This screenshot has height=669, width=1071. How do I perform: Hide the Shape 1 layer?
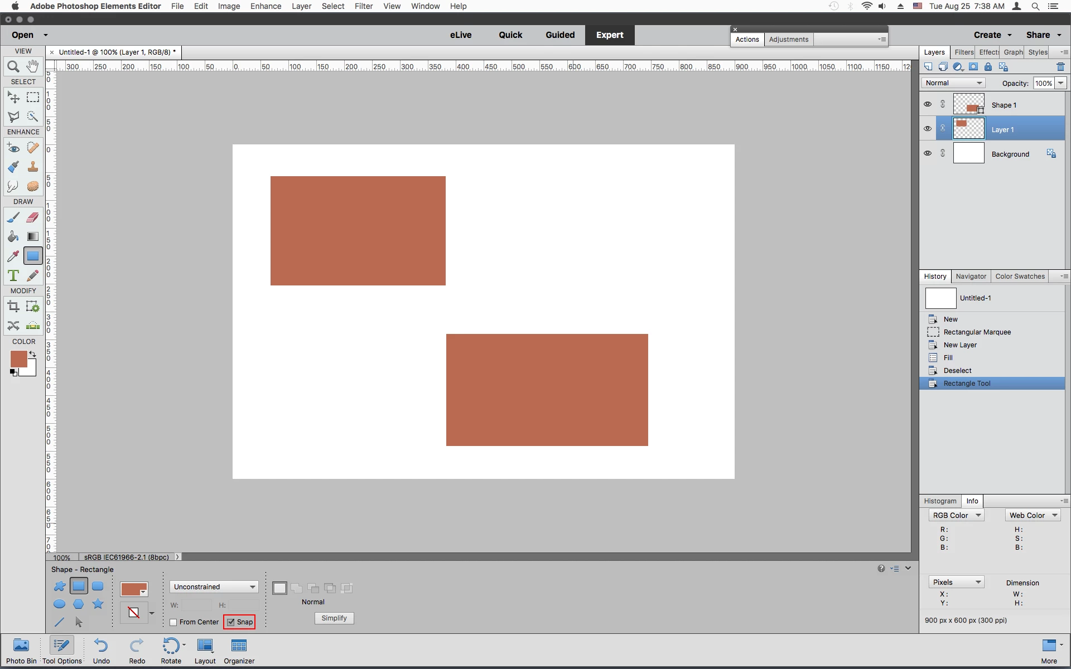click(x=928, y=104)
